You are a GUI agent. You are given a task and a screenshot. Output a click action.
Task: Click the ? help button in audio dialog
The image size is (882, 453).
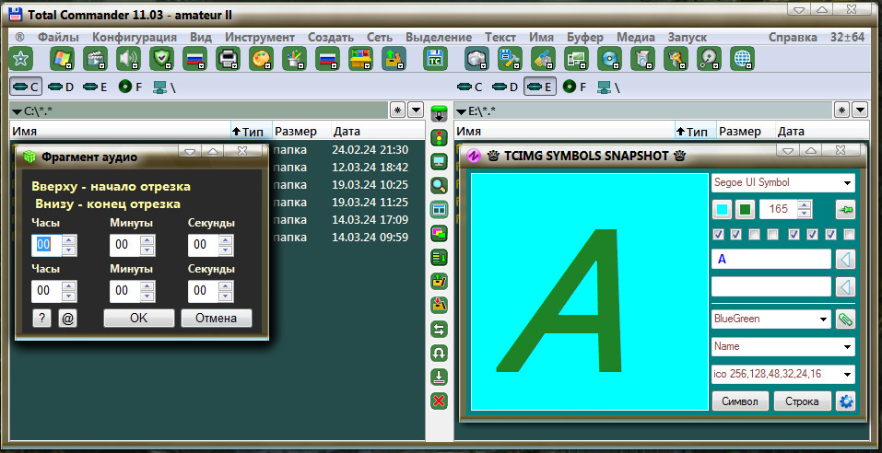click(41, 318)
